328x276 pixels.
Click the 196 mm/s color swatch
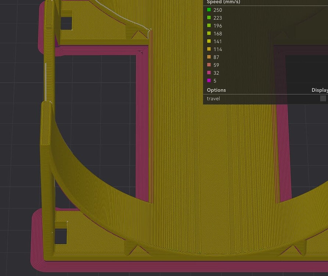[209, 25]
